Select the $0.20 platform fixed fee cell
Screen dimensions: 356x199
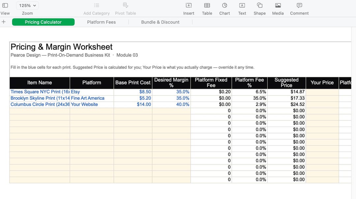[x=211, y=92]
